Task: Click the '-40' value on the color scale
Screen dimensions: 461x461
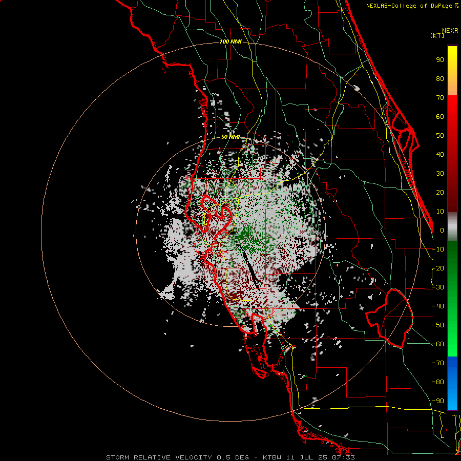Action: click(x=438, y=306)
